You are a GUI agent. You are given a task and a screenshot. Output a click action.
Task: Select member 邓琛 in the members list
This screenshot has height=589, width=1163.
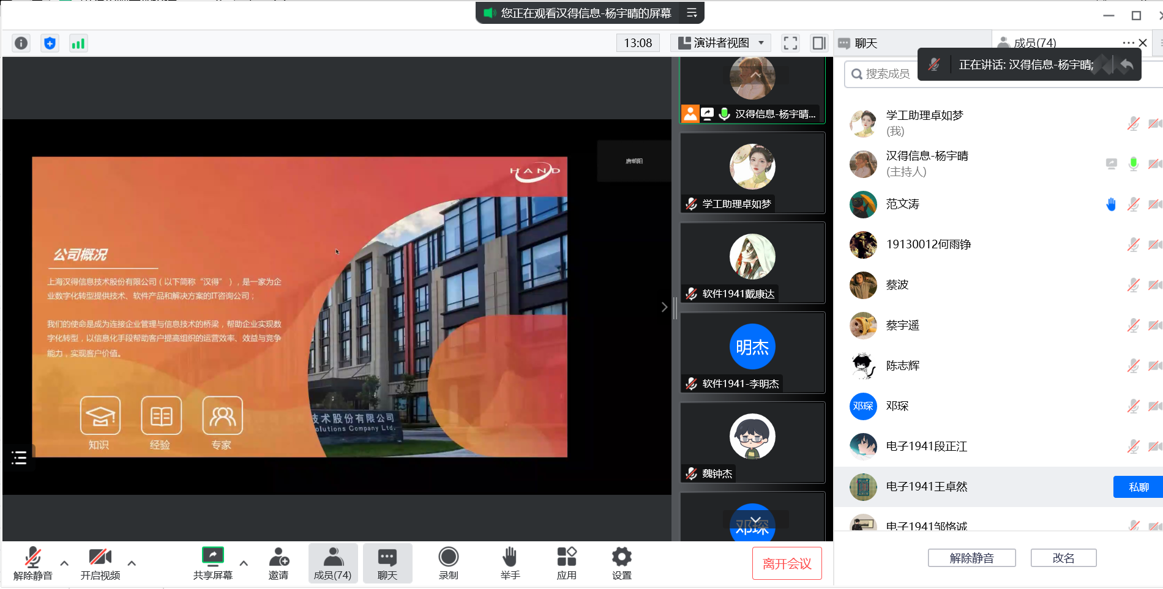point(998,406)
